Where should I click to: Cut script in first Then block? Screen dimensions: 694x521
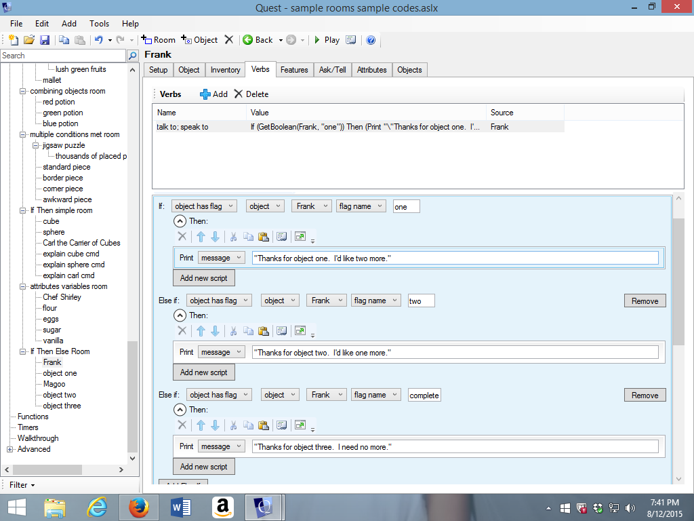[233, 237]
